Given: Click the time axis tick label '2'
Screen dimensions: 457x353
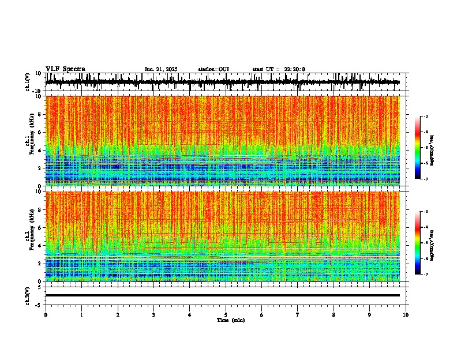Looking at the screenshot, I should pyautogui.click(x=118, y=314).
